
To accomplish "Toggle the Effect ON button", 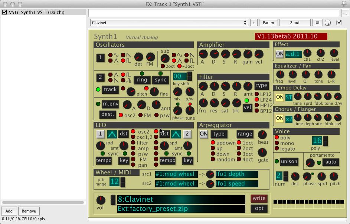I will pyautogui.click(x=280, y=54).
